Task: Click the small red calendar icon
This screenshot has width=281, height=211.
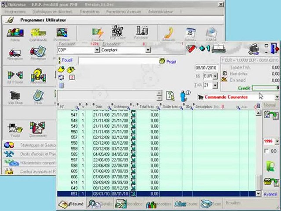Action: [72, 77]
